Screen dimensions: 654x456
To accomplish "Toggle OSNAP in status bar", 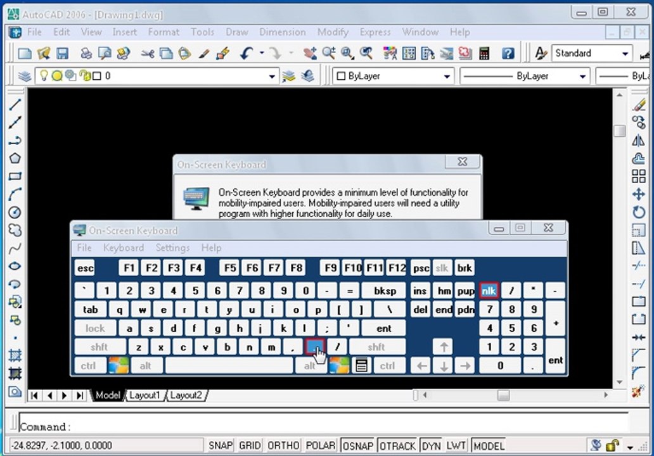I will [x=358, y=446].
